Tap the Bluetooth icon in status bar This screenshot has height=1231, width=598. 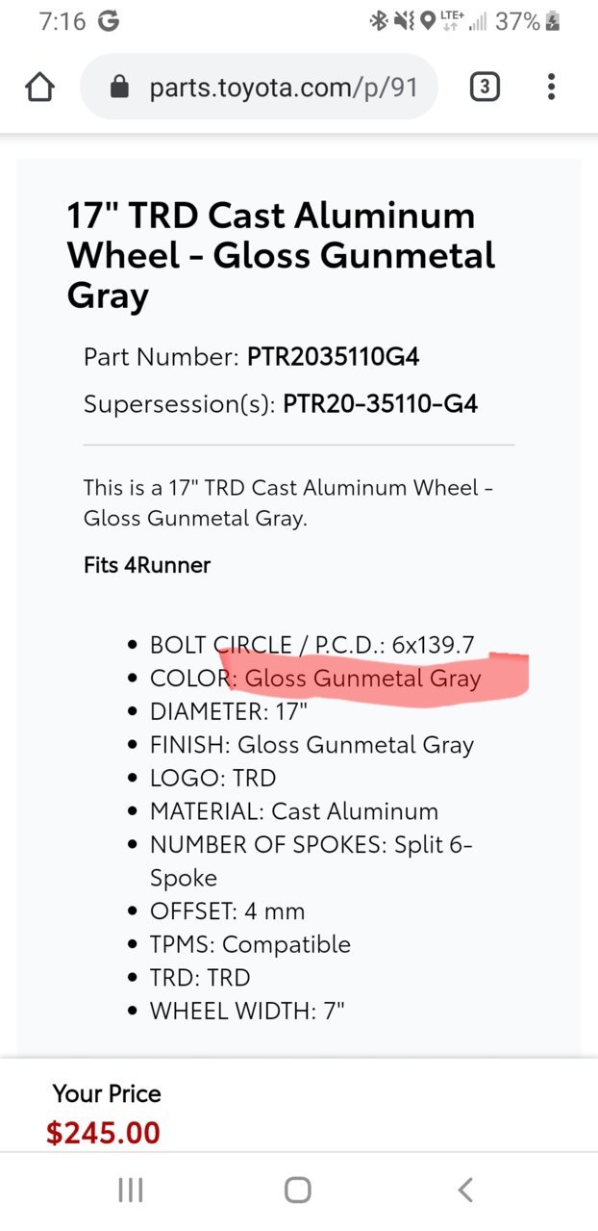click(378, 21)
